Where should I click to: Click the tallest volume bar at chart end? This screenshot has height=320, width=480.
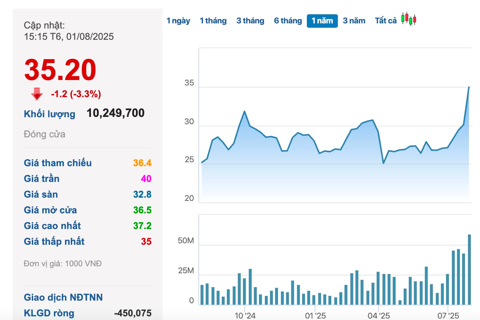click(469, 270)
